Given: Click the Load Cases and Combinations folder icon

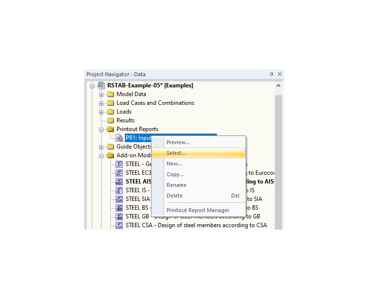Looking at the screenshot, I should (111, 103).
